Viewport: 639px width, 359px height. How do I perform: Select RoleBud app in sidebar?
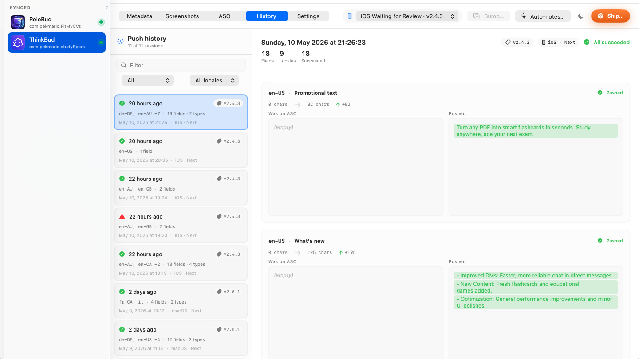(x=57, y=22)
